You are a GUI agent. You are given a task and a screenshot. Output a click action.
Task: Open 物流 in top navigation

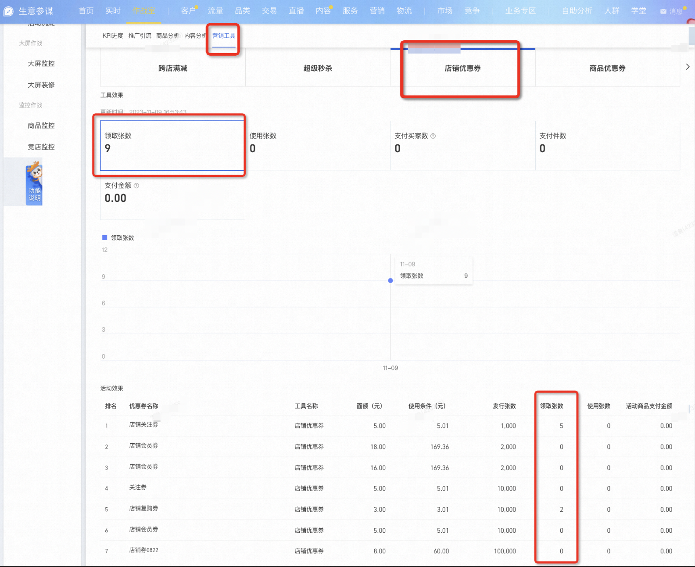pos(404,11)
